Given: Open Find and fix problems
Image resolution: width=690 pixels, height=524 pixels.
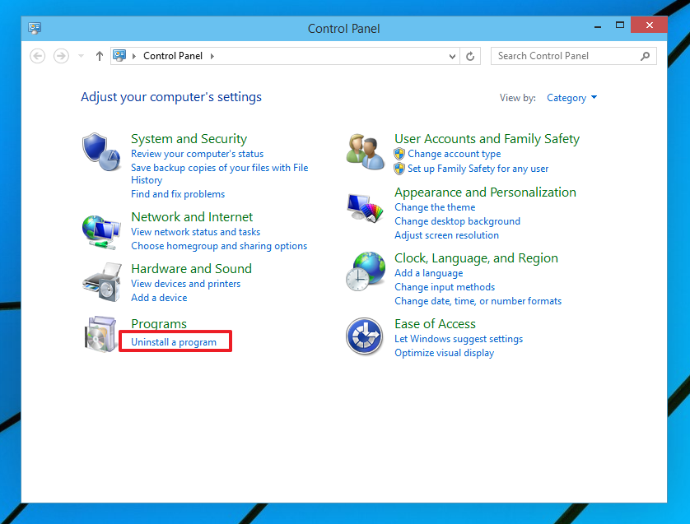Looking at the screenshot, I should coord(178,194).
